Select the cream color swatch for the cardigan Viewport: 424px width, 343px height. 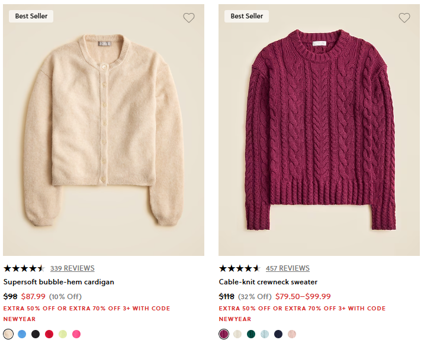tap(8, 334)
